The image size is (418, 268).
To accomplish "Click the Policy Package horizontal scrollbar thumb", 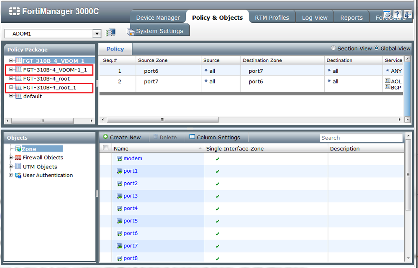I will pos(42,121).
